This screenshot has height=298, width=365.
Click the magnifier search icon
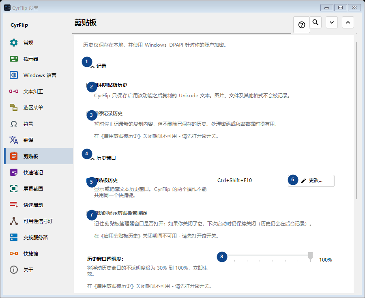coord(316,22)
